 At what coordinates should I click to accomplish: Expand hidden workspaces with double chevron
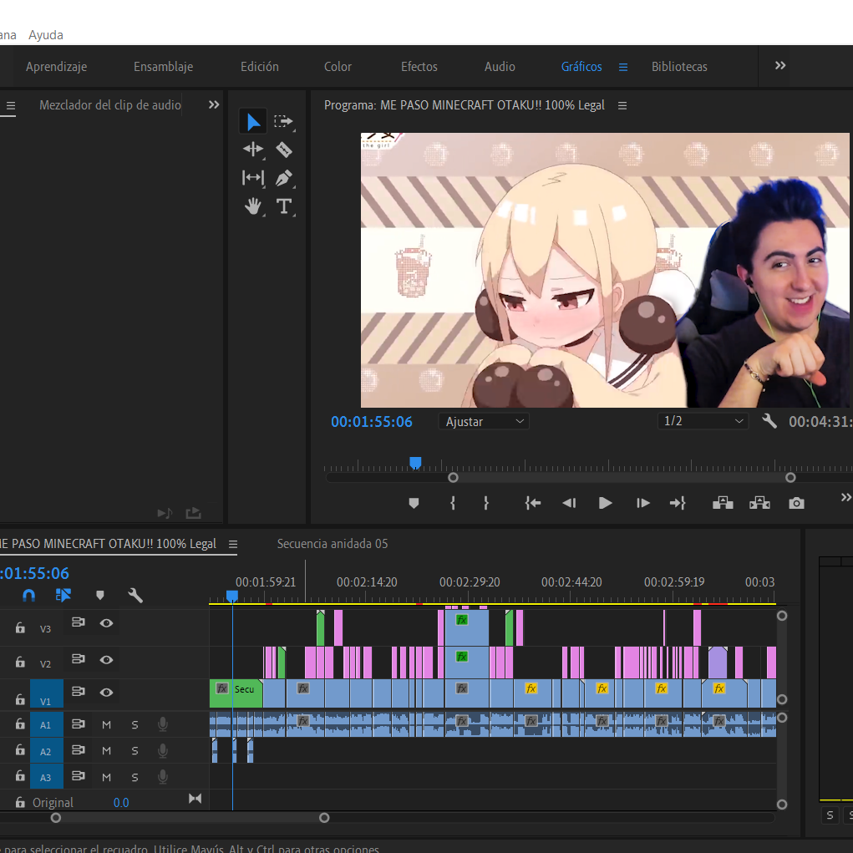click(780, 66)
